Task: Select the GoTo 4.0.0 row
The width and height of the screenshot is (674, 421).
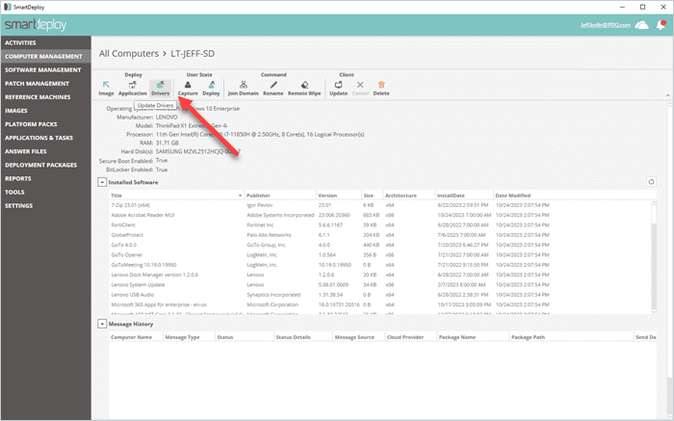Action: coord(380,245)
